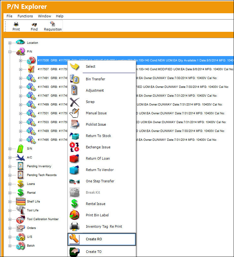Click the Requisition toolbar icon
This screenshot has width=234, height=257.
[53, 24]
